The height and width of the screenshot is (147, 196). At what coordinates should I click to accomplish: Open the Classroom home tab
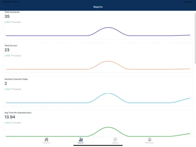coord(46,140)
